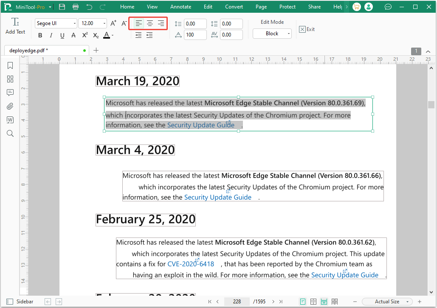437x308 pixels.
Task: Click the Add Text tool
Action: [15, 26]
